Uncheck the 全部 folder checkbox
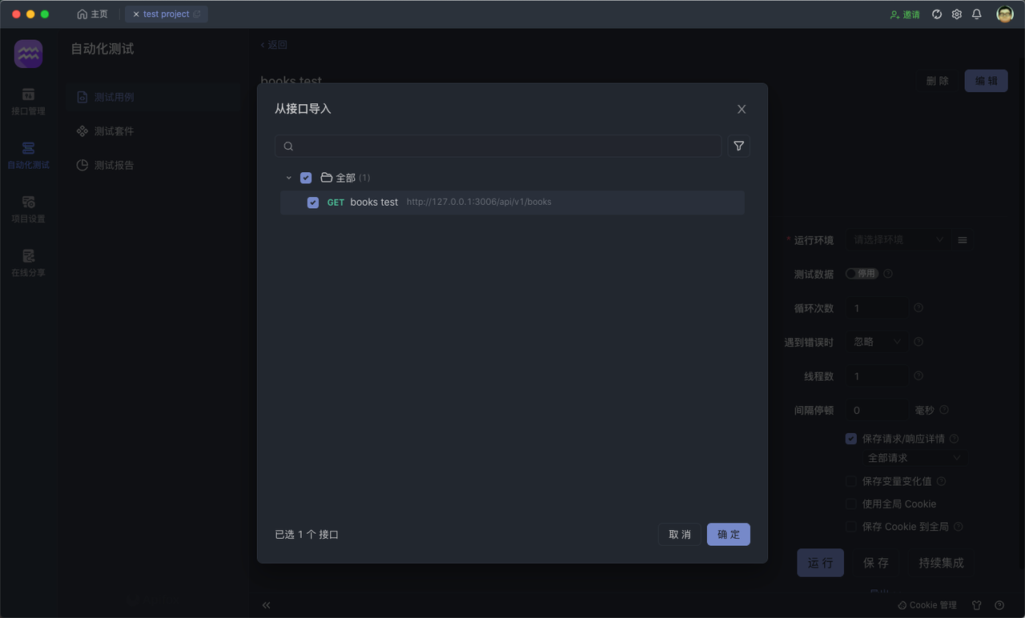This screenshot has width=1025, height=618. pyautogui.click(x=306, y=178)
